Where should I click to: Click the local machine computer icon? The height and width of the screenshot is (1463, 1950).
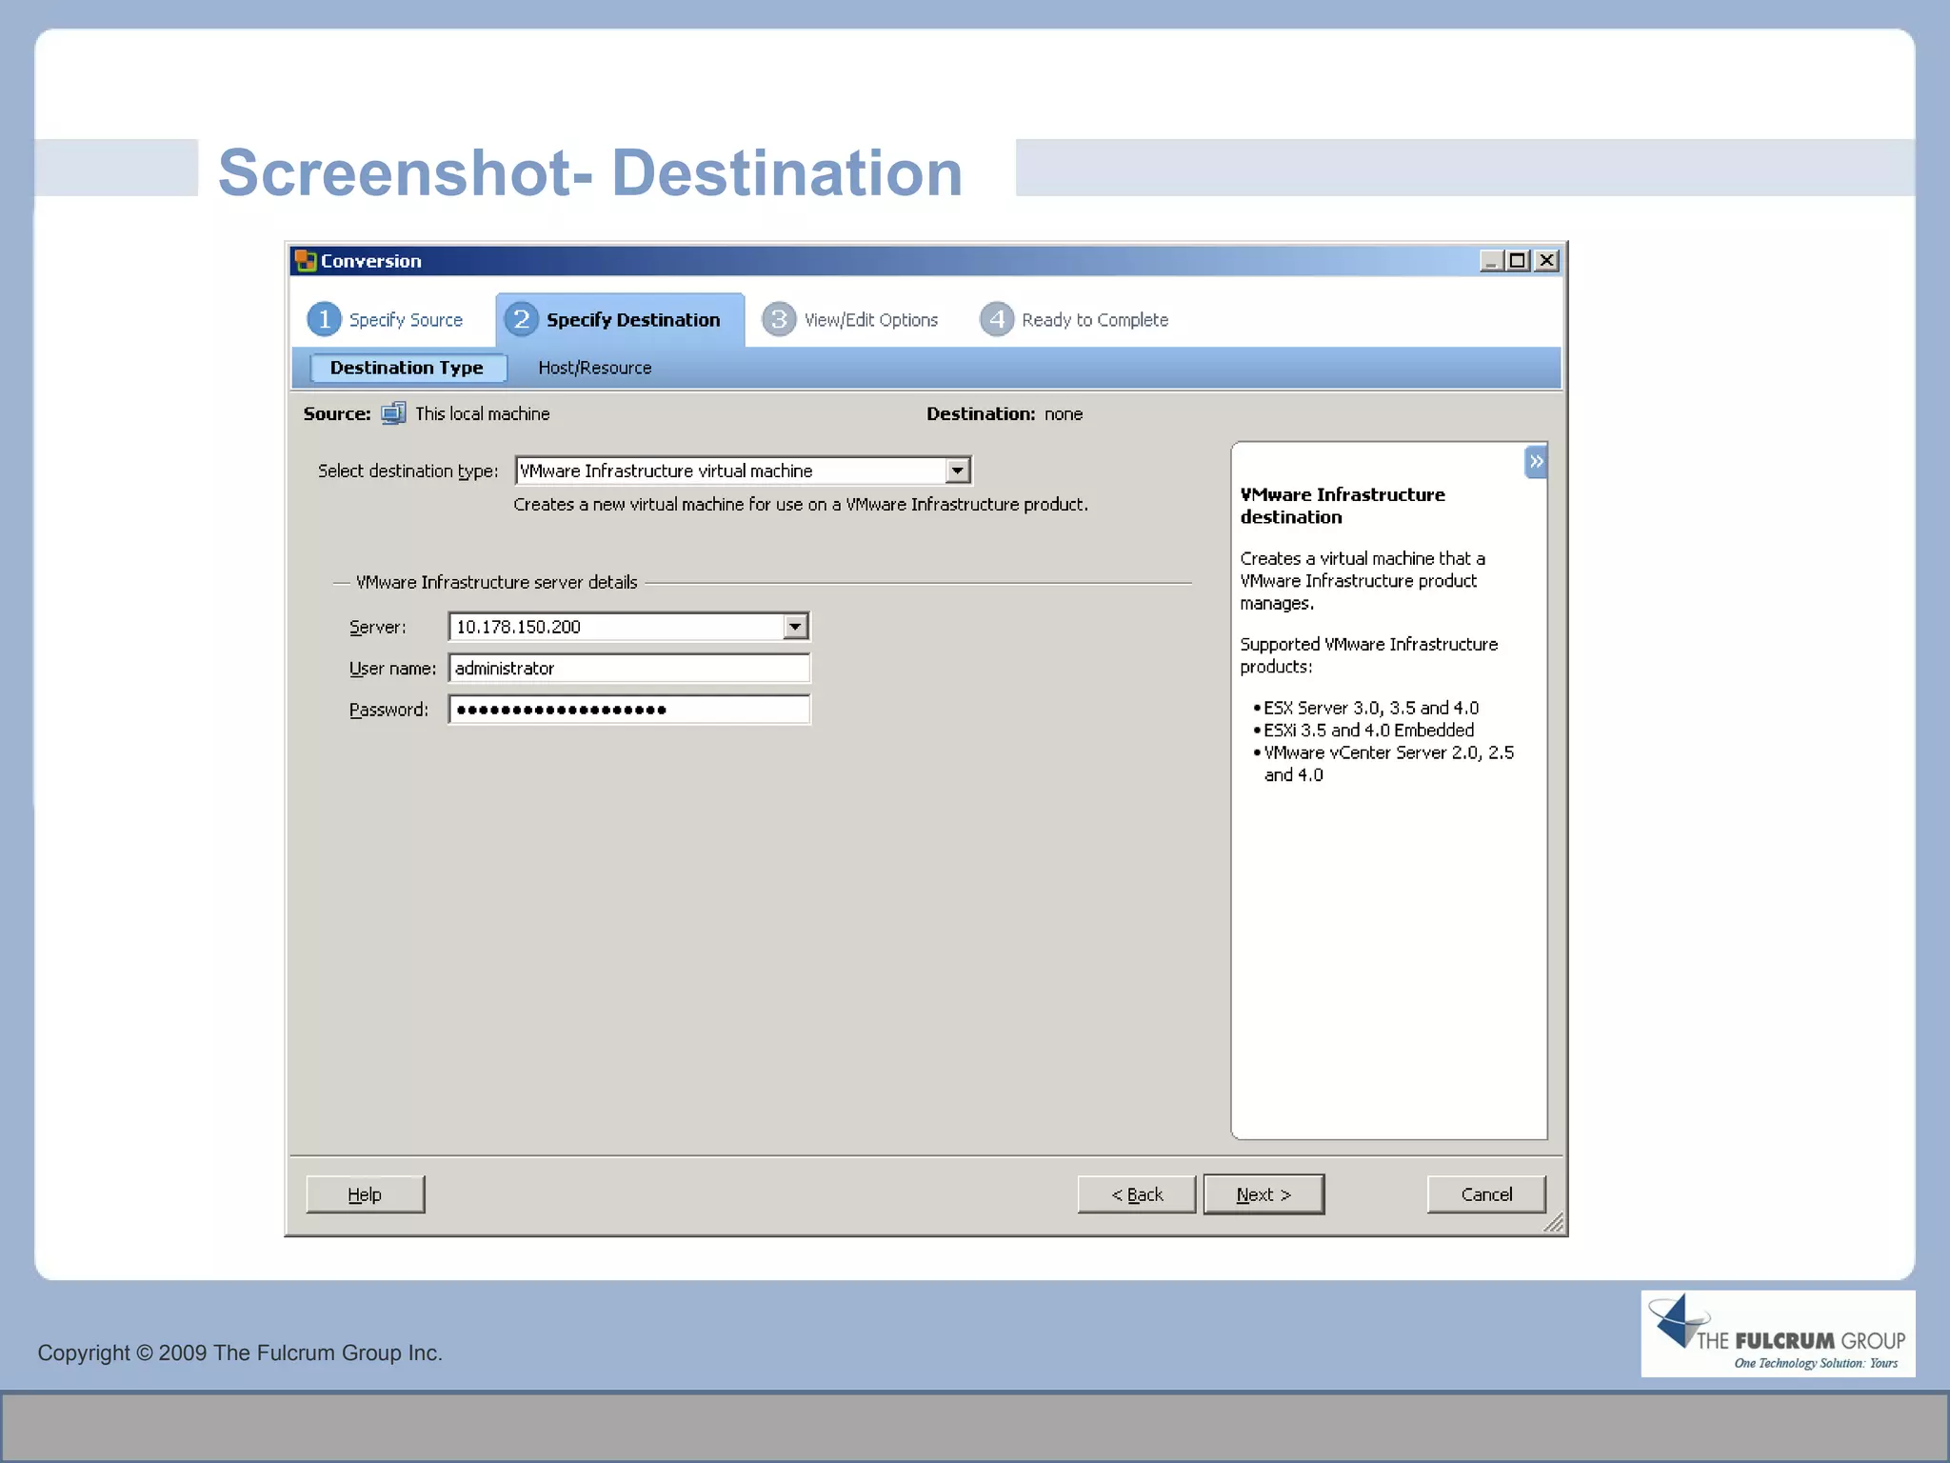click(x=393, y=413)
